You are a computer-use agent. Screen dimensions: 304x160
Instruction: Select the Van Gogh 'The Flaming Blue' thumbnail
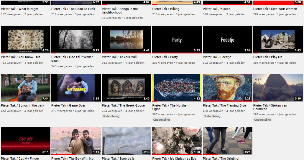(227, 87)
